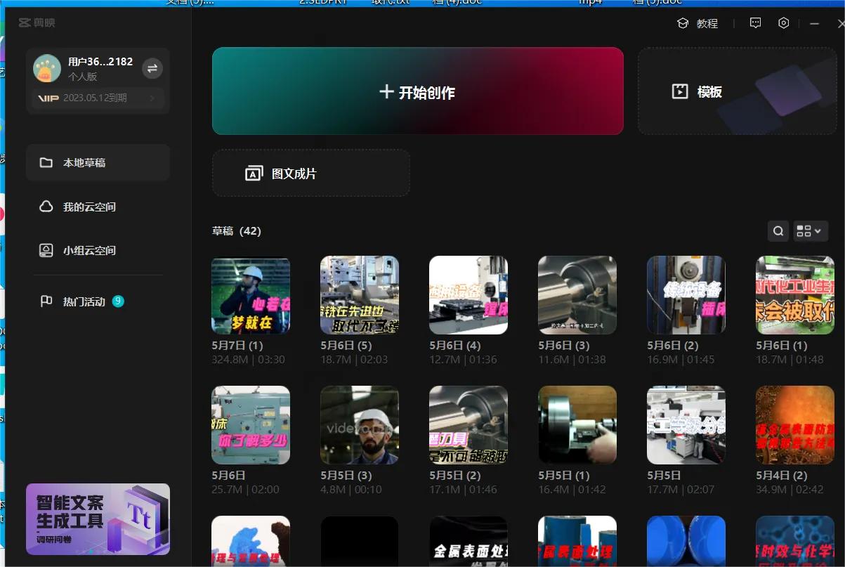This screenshot has width=845, height=567.
Task: Click the 智能文案生成工具 banner
Action: click(98, 519)
